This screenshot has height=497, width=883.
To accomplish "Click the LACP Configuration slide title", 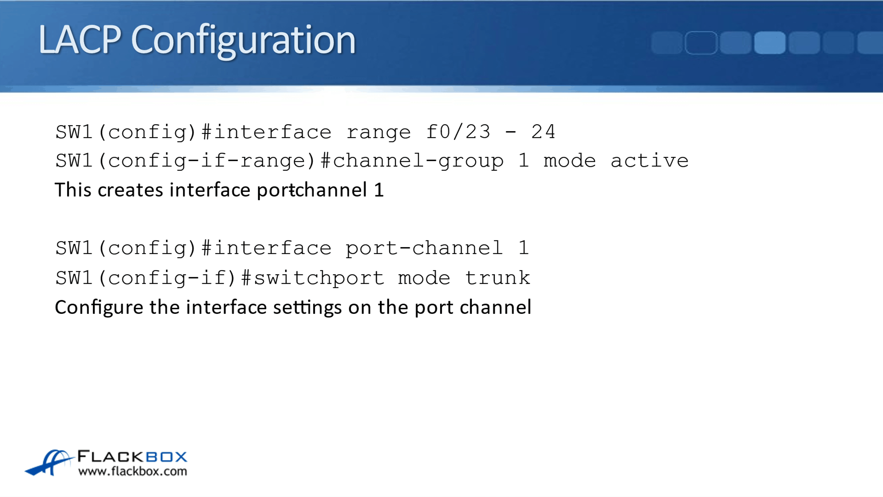I will [197, 40].
